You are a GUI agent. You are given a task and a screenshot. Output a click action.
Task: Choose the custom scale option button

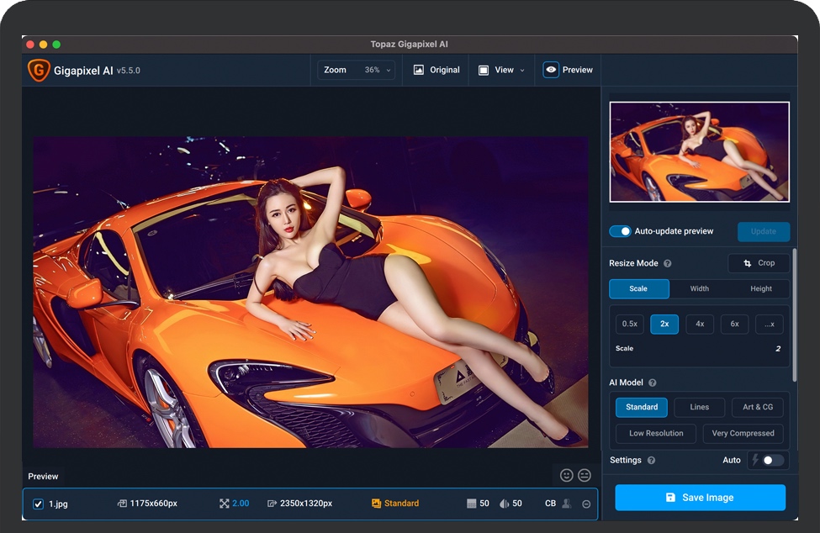(769, 324)
